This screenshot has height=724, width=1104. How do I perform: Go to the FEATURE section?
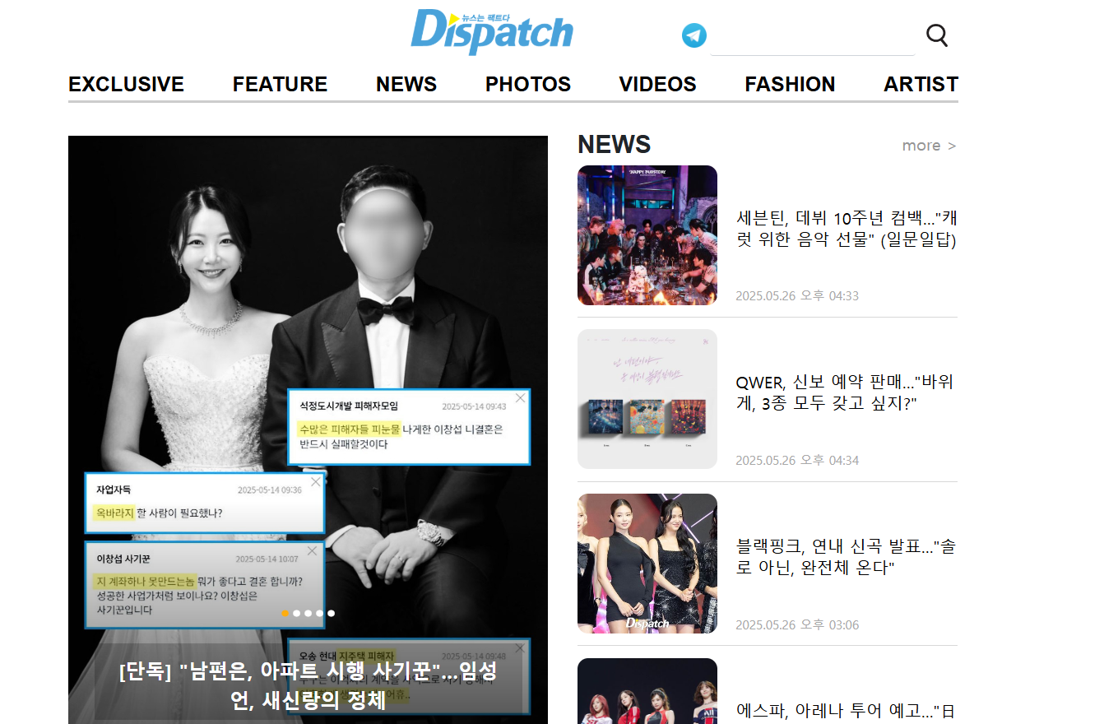[x=280, y=84]
